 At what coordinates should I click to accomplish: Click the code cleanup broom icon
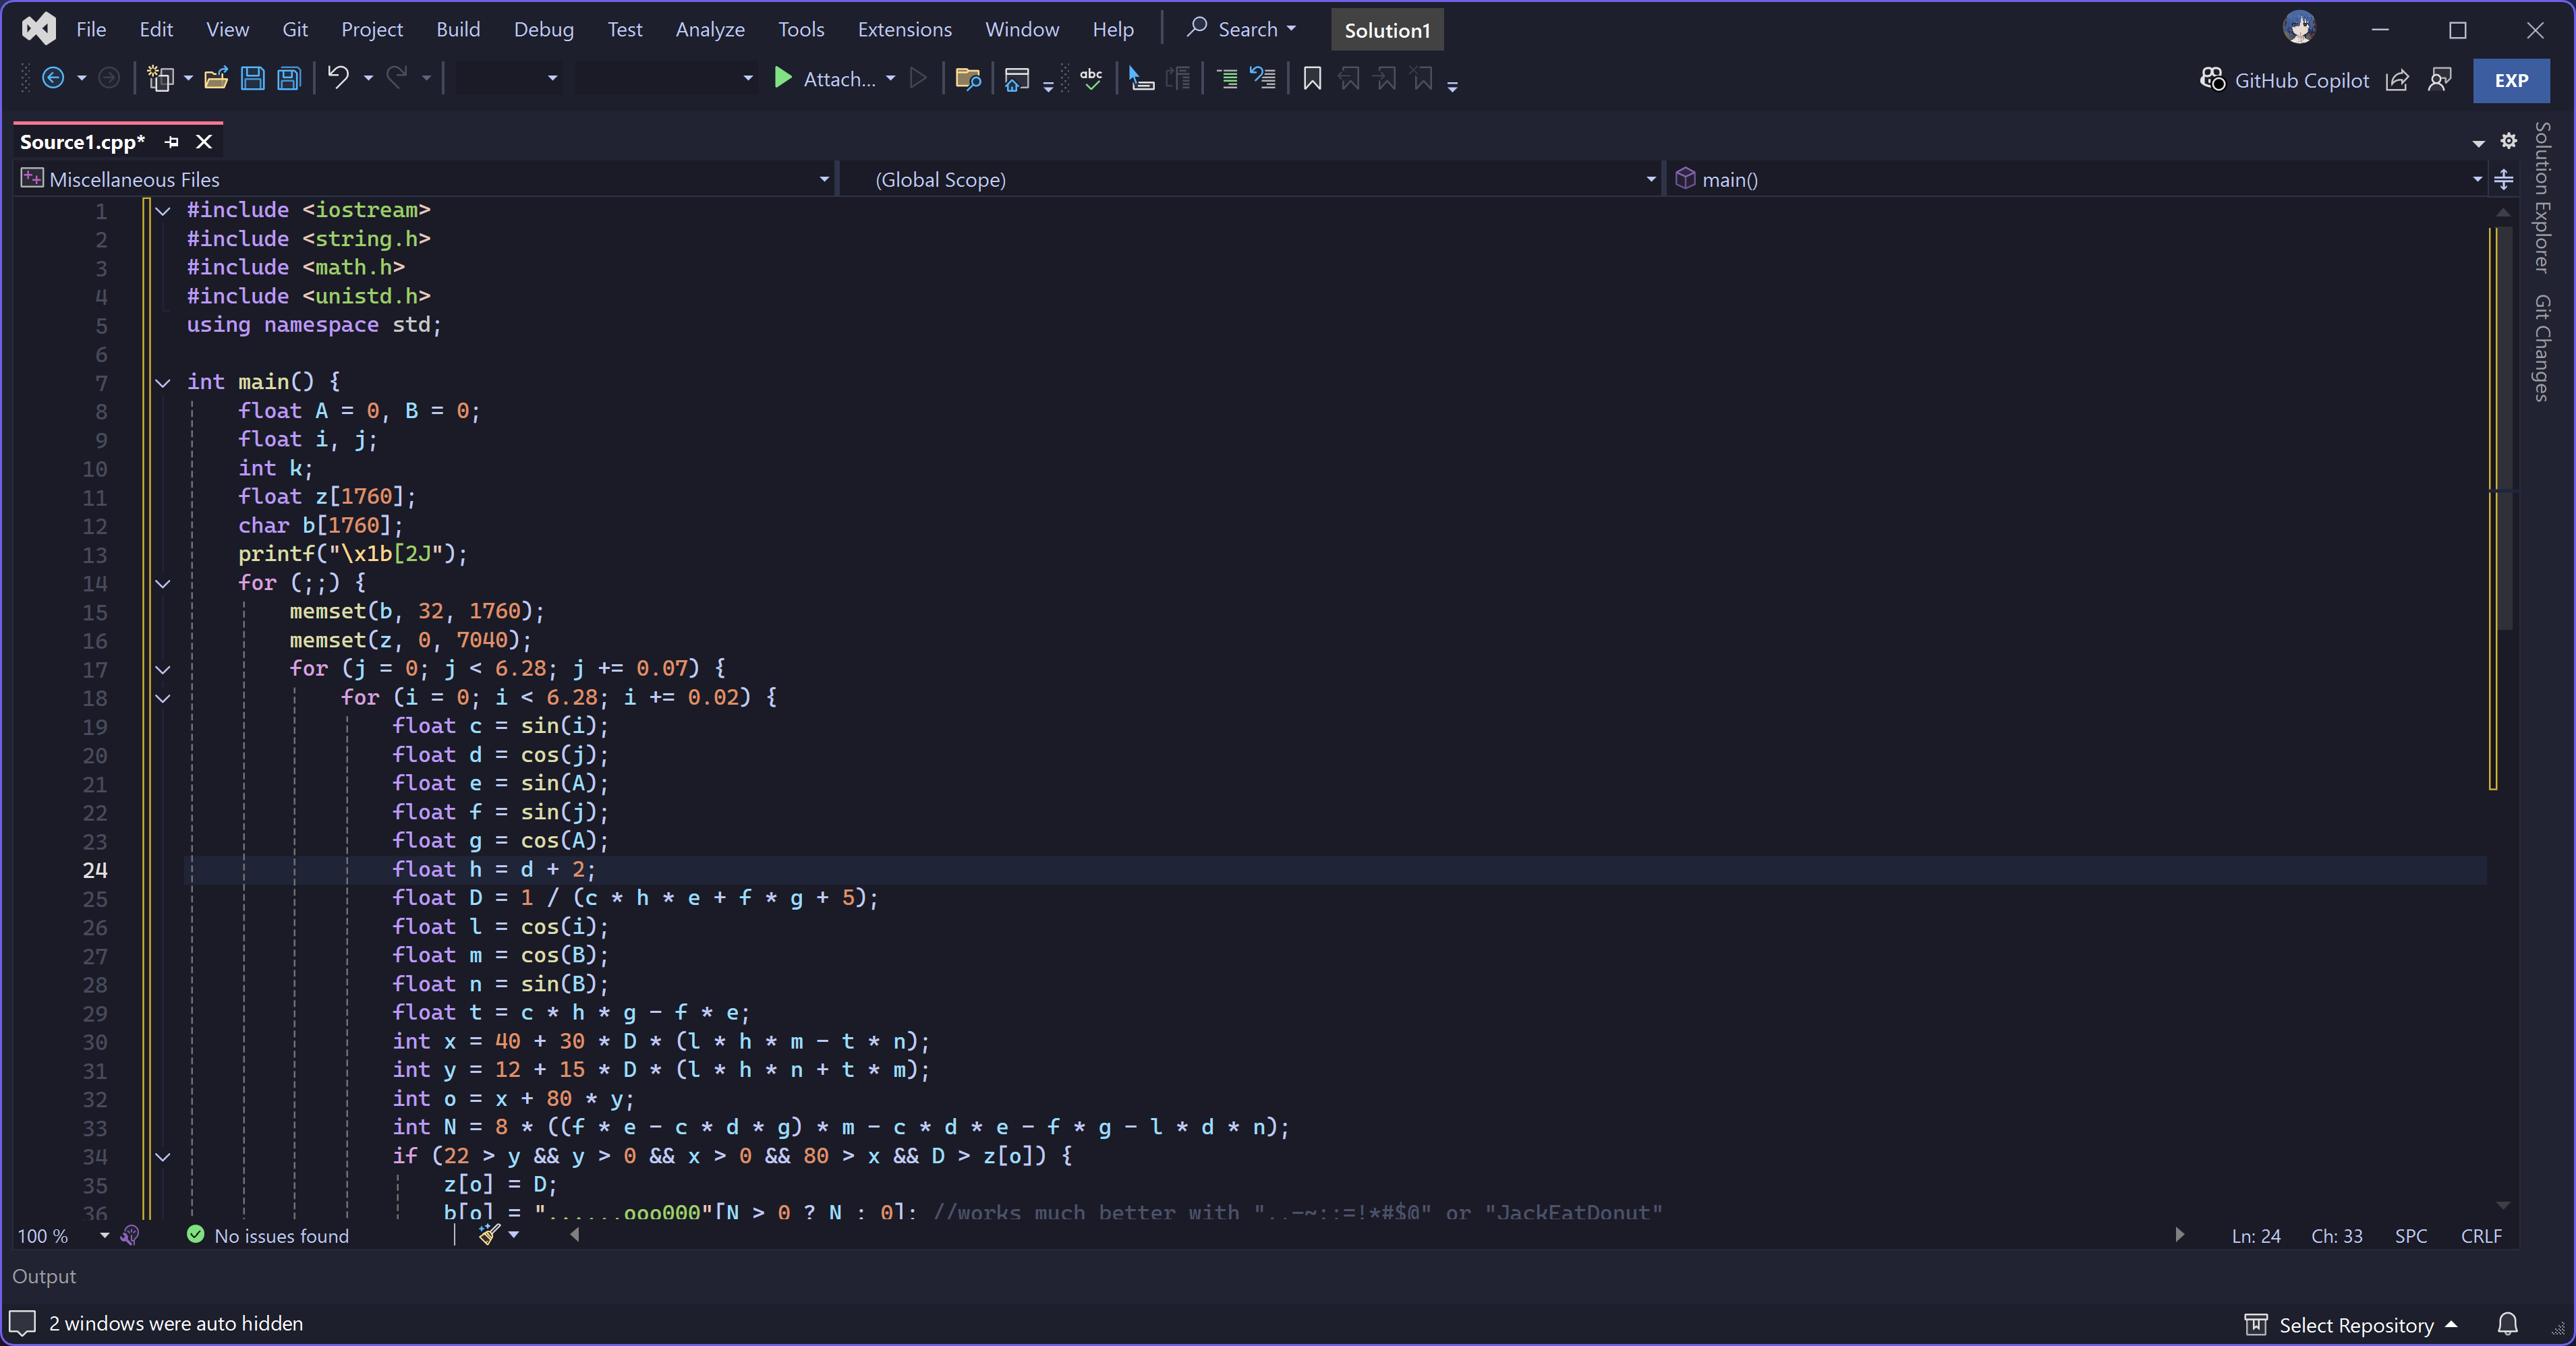[488, 1235]
